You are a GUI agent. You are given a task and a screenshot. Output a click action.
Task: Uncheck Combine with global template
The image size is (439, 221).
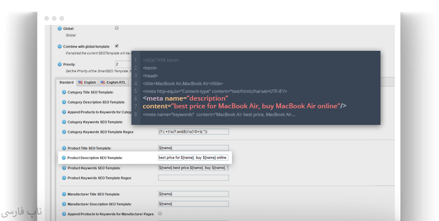pos(117,46)
